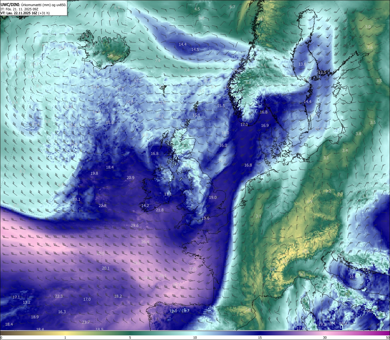This screenshot has height=340, width=390.
Task: Click the 13.6 value over Sweden
Action: click(x=302, y=64)
